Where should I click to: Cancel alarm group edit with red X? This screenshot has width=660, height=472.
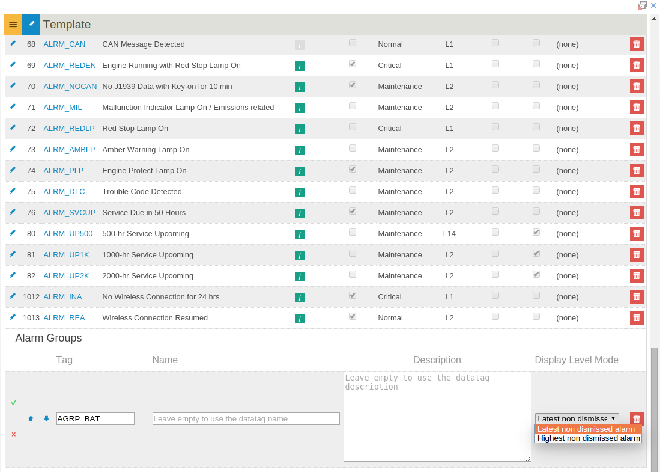coord(13,434)
